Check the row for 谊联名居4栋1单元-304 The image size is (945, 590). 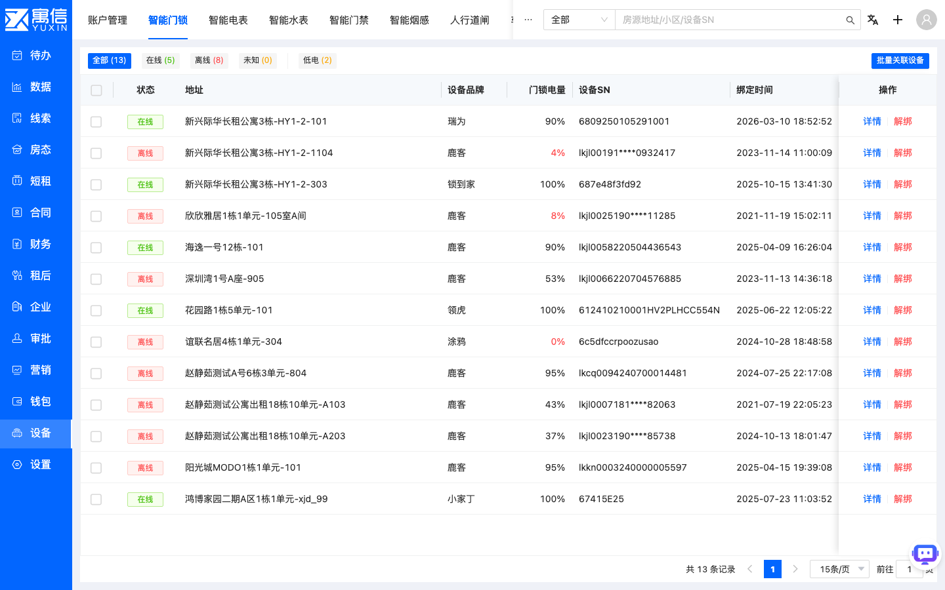point(96,342)
